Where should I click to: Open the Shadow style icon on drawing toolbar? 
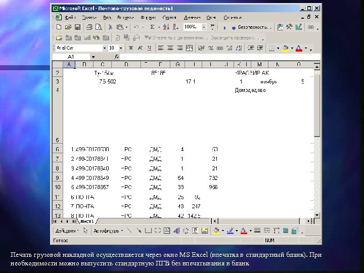(285, 231)
